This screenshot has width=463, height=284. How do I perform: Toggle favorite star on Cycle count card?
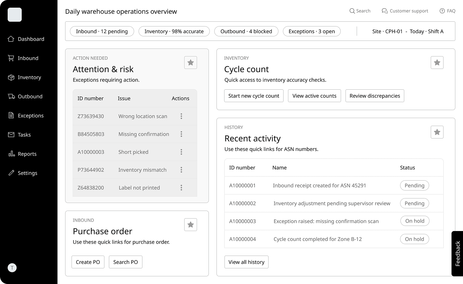(x=437, y=63)
